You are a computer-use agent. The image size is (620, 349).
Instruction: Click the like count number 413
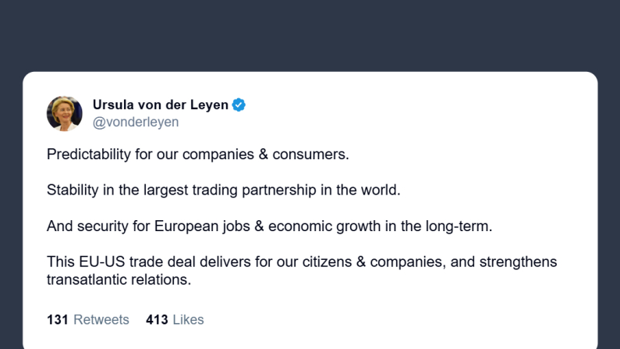pyautogui.click(x=156, y=319)
